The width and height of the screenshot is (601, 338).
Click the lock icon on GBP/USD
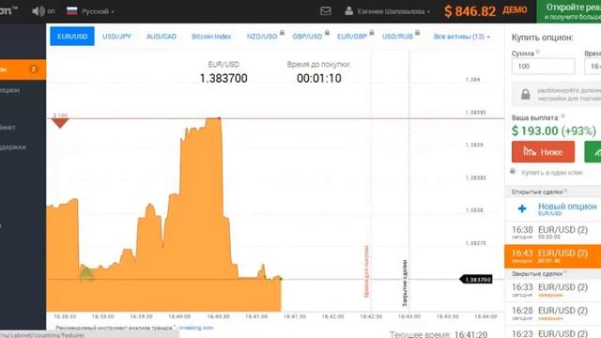[327, 33]
